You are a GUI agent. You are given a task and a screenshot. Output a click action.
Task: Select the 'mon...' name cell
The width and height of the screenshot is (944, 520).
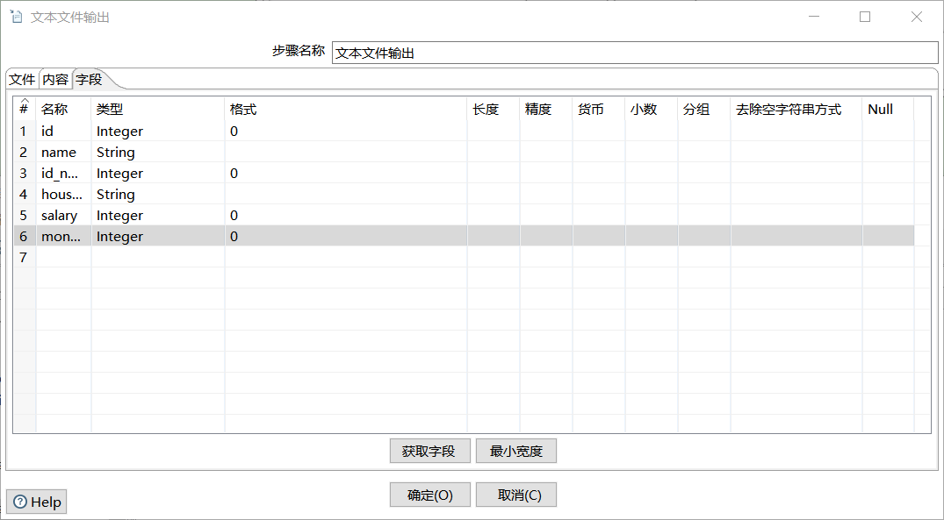click(x=64, y=236)
